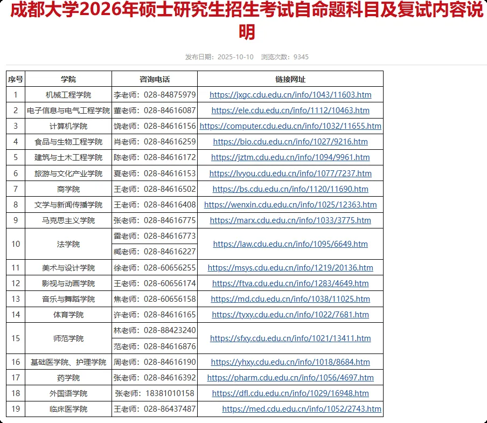Open the bs.cdu.edu.cn link for 商学院
Image resolution: width=487 pixels, height=423 pixels.
pyautogui.click(x=290, y=189)
